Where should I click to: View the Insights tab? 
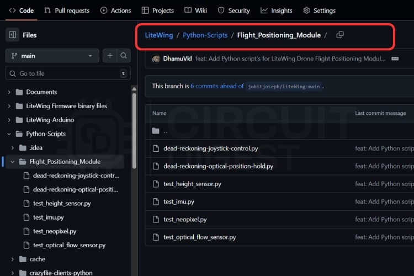coord(277,10)
